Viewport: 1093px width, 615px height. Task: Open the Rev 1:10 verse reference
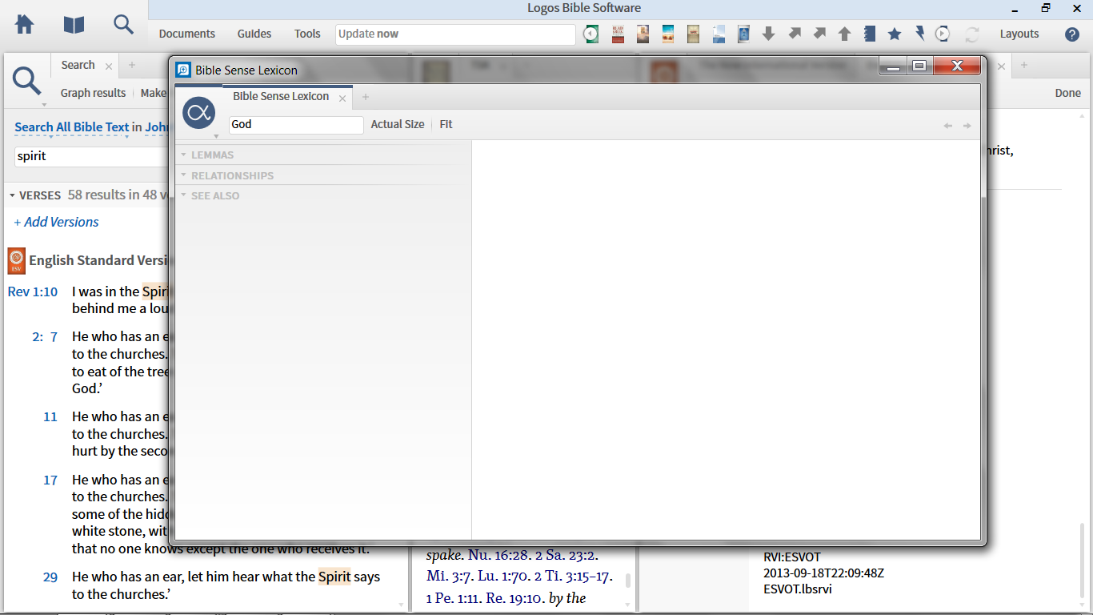(33, 291)
